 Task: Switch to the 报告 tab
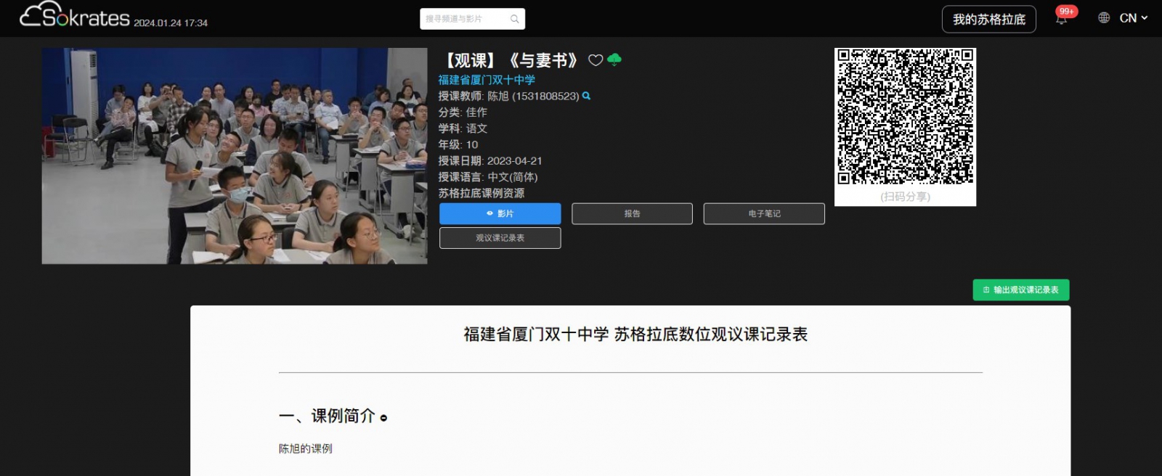[x=632, y=213]
